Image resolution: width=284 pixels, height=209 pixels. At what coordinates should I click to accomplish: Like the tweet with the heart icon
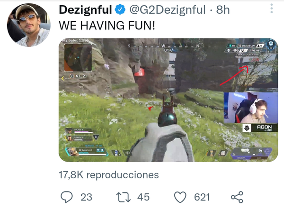click(180, 197)
